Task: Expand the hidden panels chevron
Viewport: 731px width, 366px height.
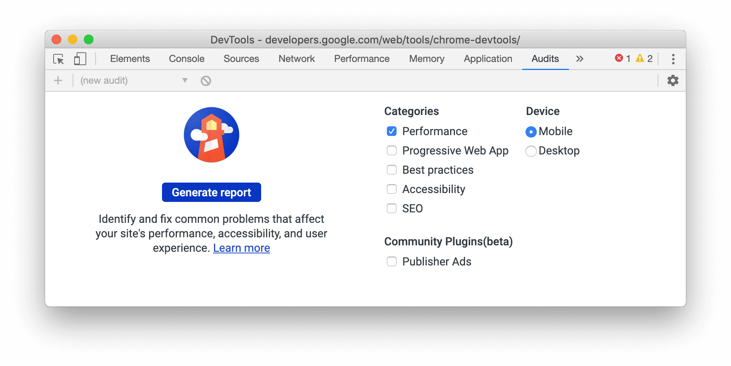Action: (579, 59)
